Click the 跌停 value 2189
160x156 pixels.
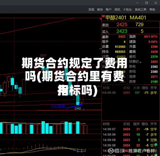click(x=154, y=82)
